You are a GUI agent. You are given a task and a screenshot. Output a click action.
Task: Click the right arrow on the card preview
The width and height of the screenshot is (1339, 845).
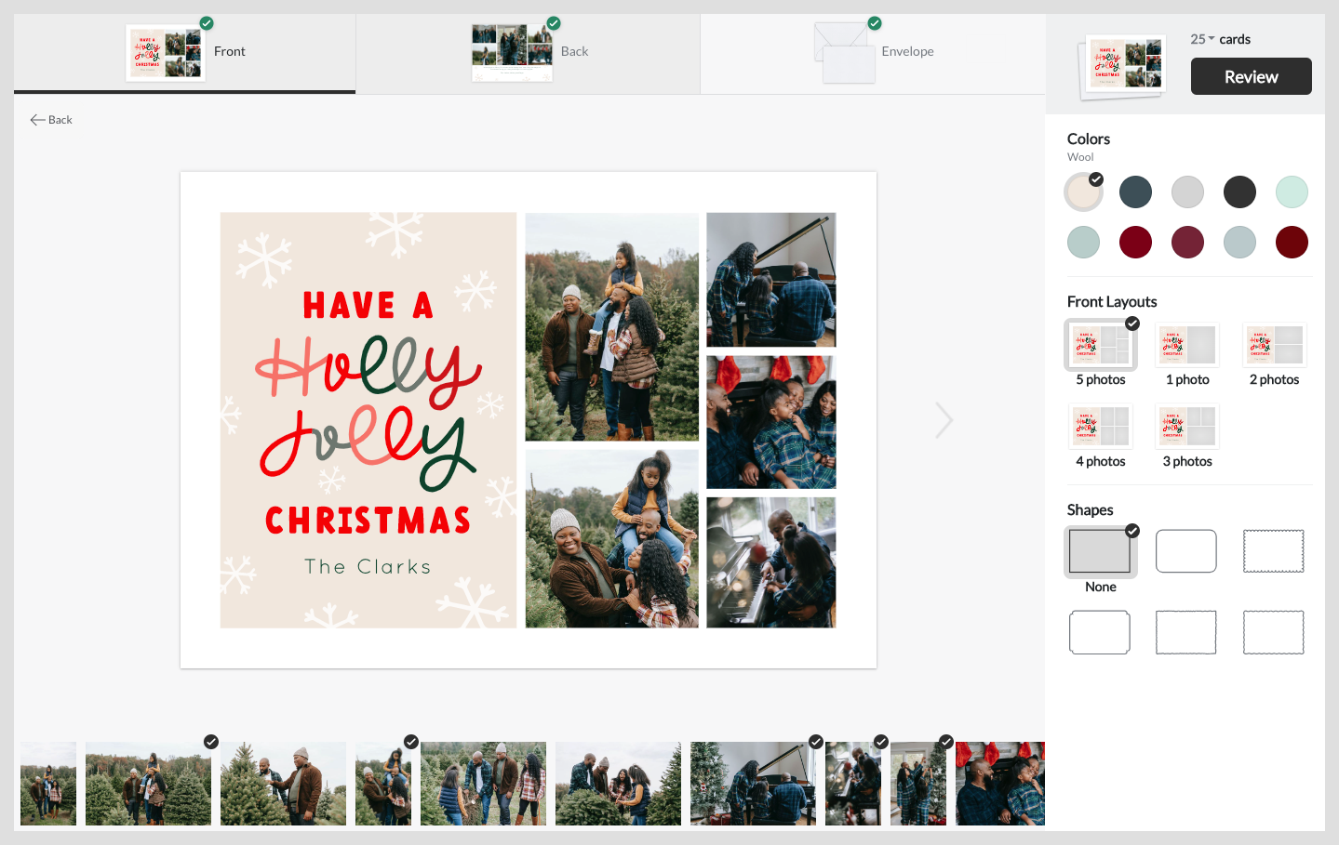click(x=944, y=419)
